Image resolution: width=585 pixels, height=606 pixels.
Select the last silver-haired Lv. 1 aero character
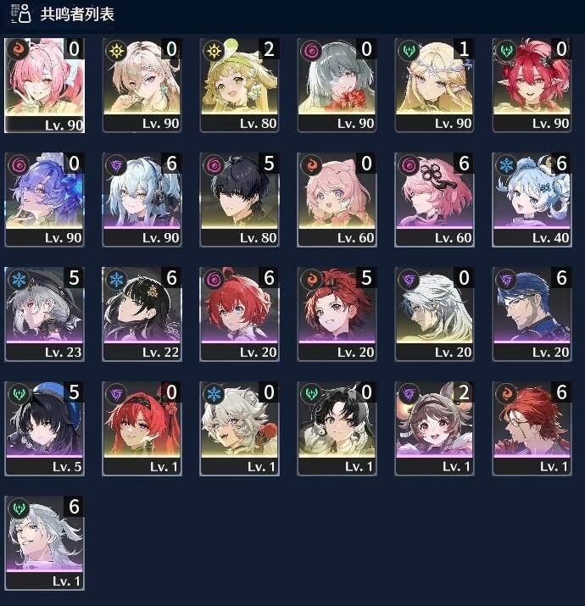[x=44, y=542]
